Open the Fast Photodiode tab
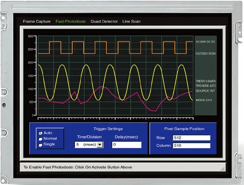The width and height of the screenshot is (244, 185). click(x=71, y=22)
